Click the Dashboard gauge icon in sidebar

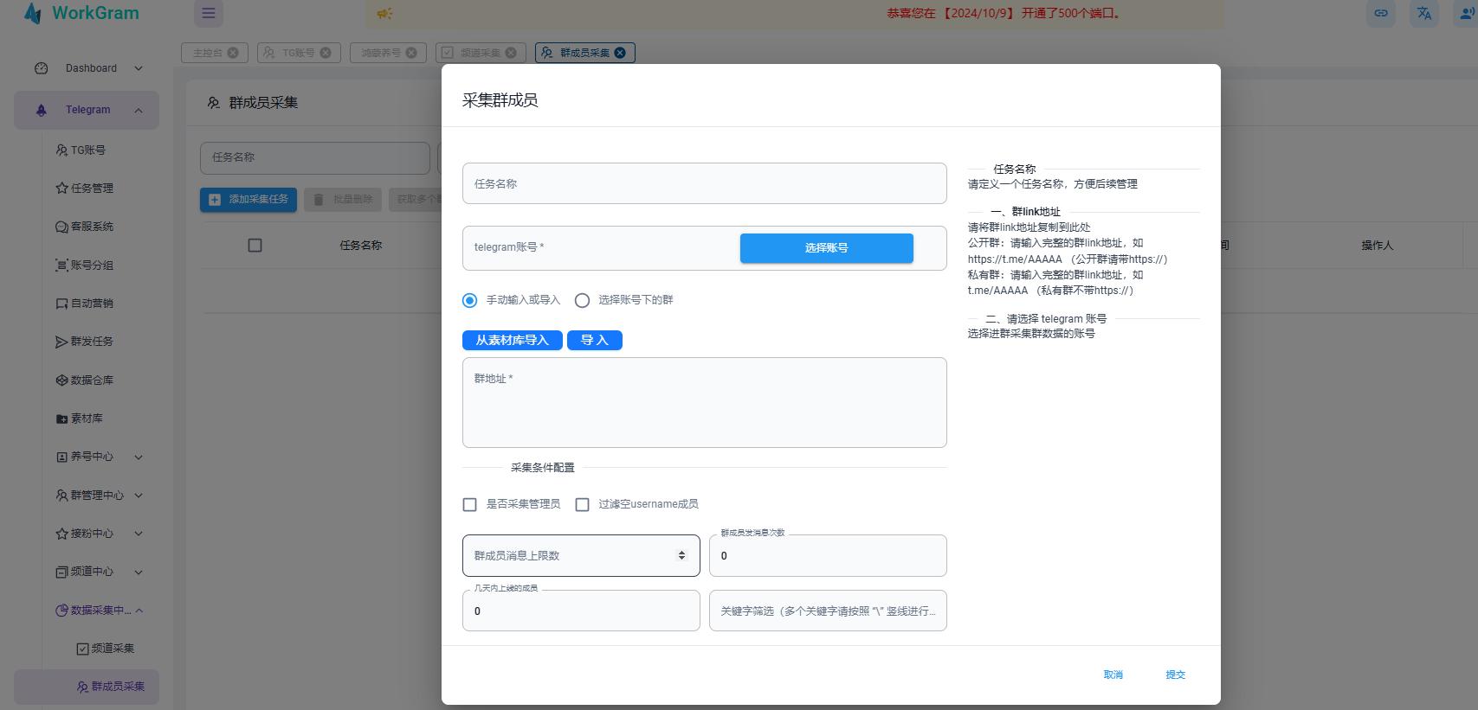(41, 68)
